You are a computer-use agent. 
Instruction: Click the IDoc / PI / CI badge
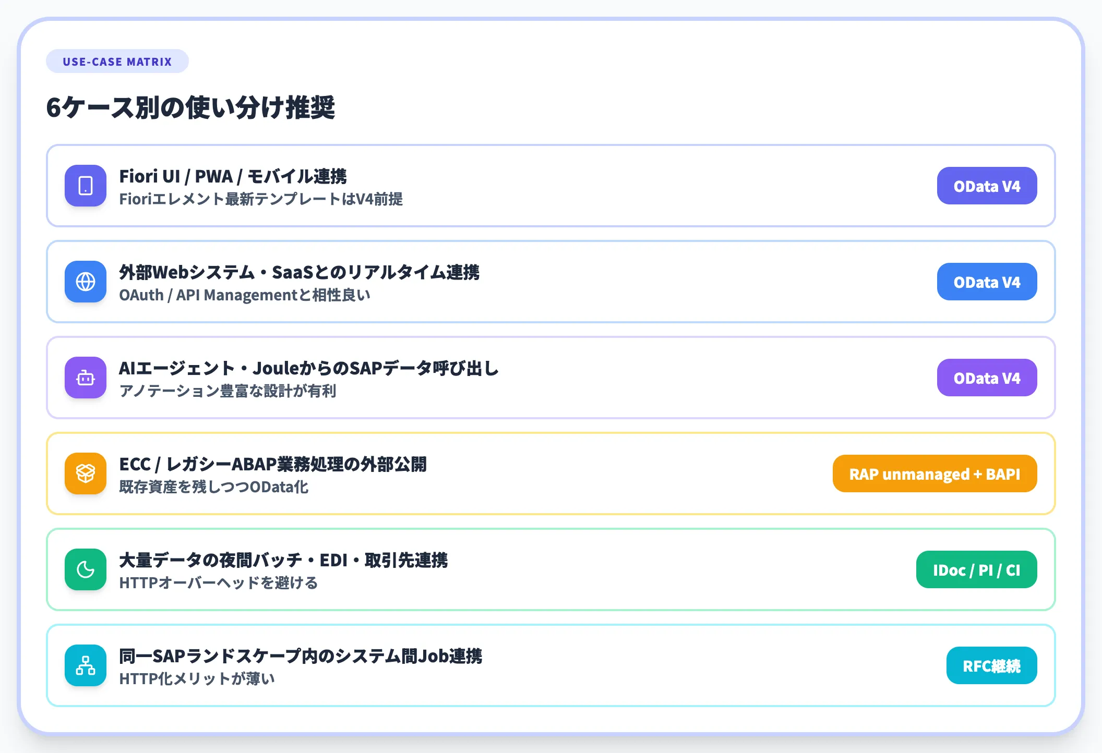[976, 569]
